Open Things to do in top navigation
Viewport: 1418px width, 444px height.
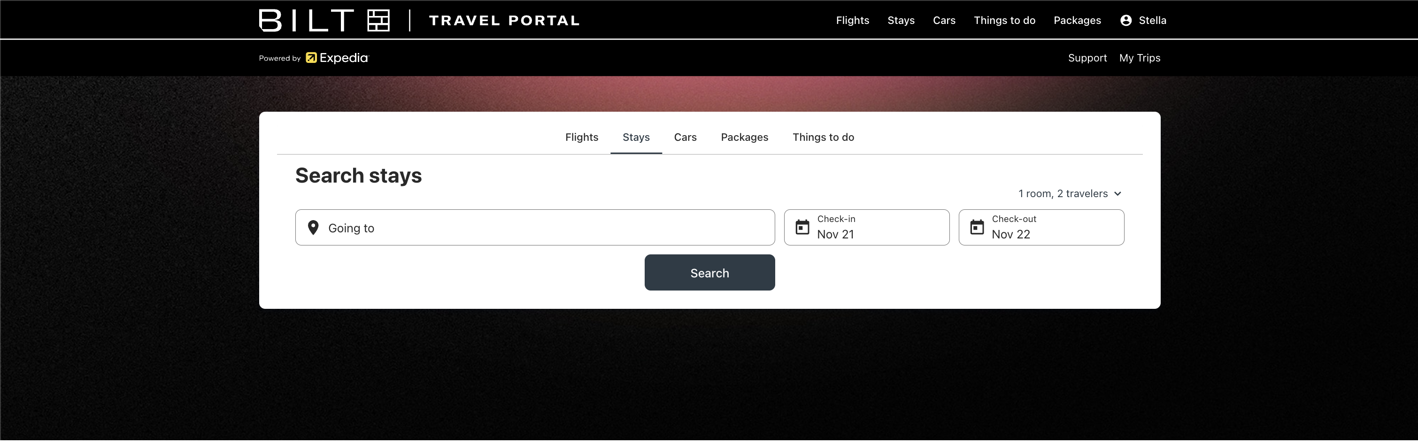[x=1004, y=20]
